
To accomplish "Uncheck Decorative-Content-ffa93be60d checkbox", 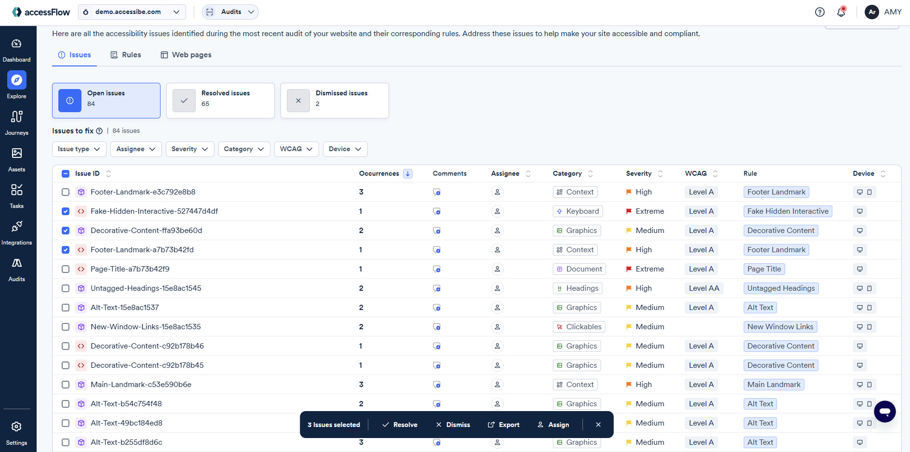I will click(66, 231).
